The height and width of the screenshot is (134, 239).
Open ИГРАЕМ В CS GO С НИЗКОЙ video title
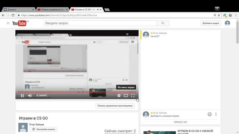[x=195, y=132]
